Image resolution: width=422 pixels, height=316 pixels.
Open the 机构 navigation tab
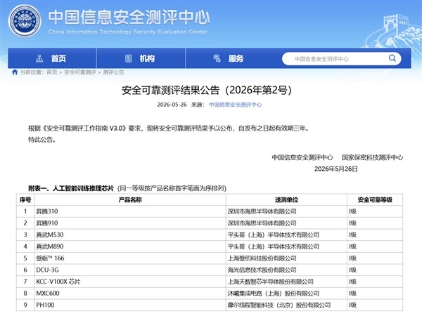pos(141,58)
